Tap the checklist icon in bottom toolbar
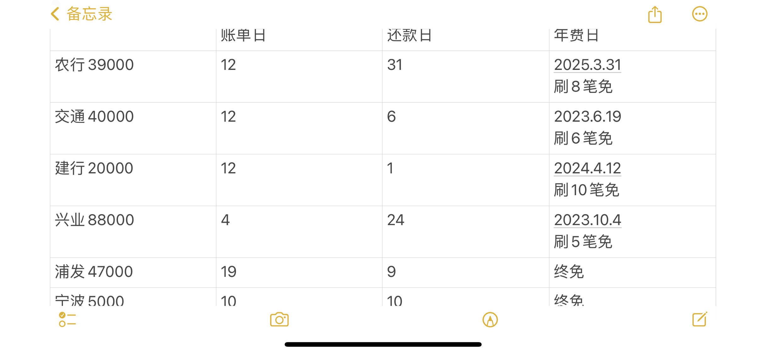The height and width of the screenshot is (354, 766). click(x=67, y=319)
